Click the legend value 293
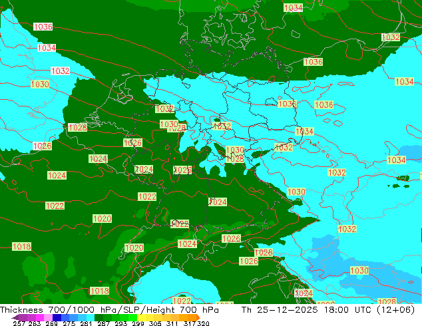This screenshot has width=422, height=326. tap(121, 323)
